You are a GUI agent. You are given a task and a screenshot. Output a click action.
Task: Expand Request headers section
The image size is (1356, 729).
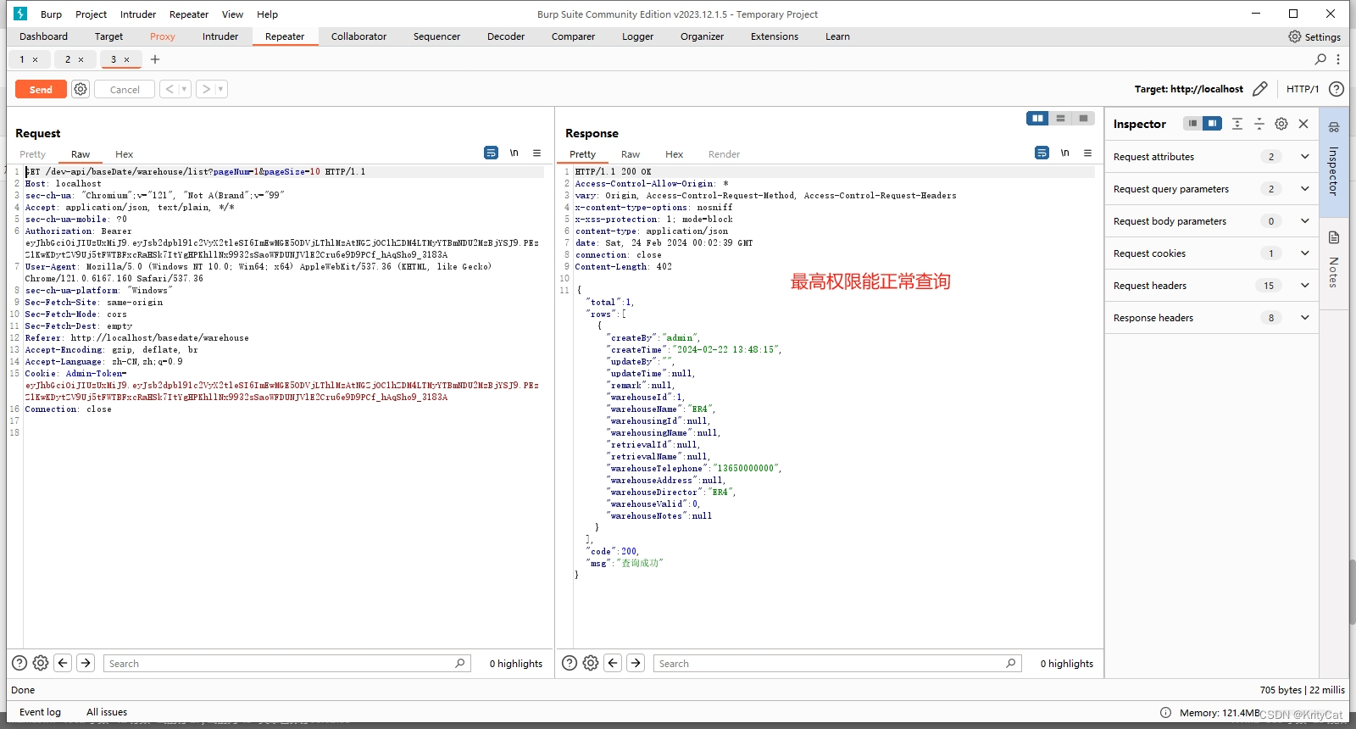[1212, 286]
